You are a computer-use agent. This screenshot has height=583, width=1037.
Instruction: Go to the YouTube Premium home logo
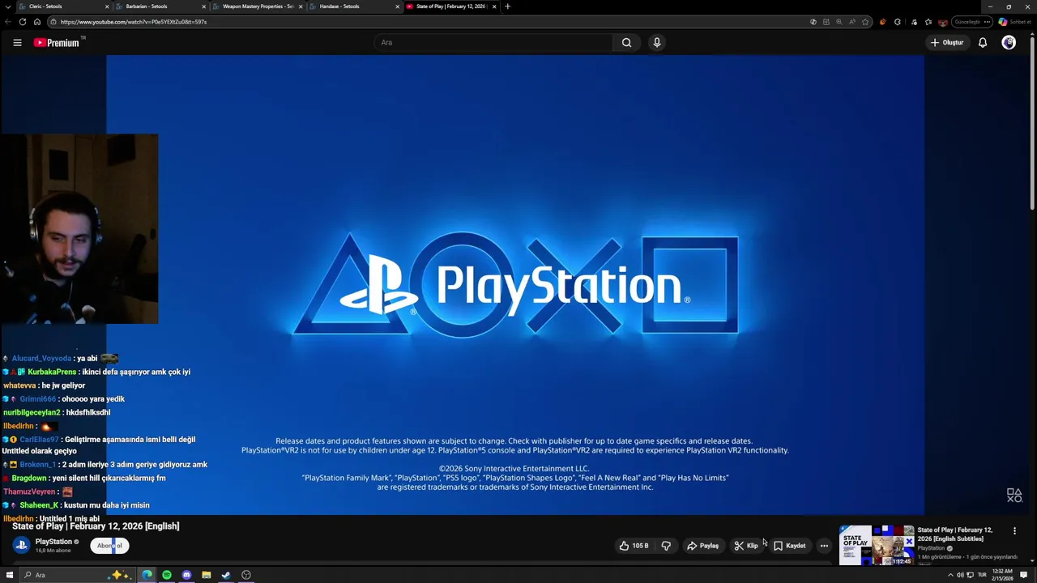pyautogui.click(x=57, y=42)
